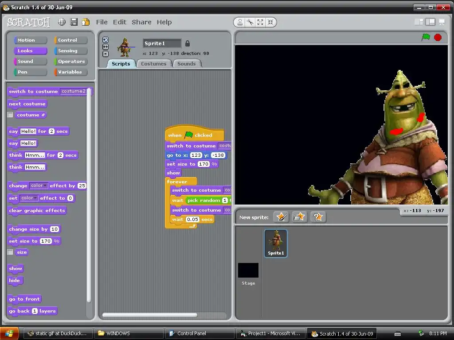Click the hide block in palette
The image size is (454, 340).
coord(15,280)
